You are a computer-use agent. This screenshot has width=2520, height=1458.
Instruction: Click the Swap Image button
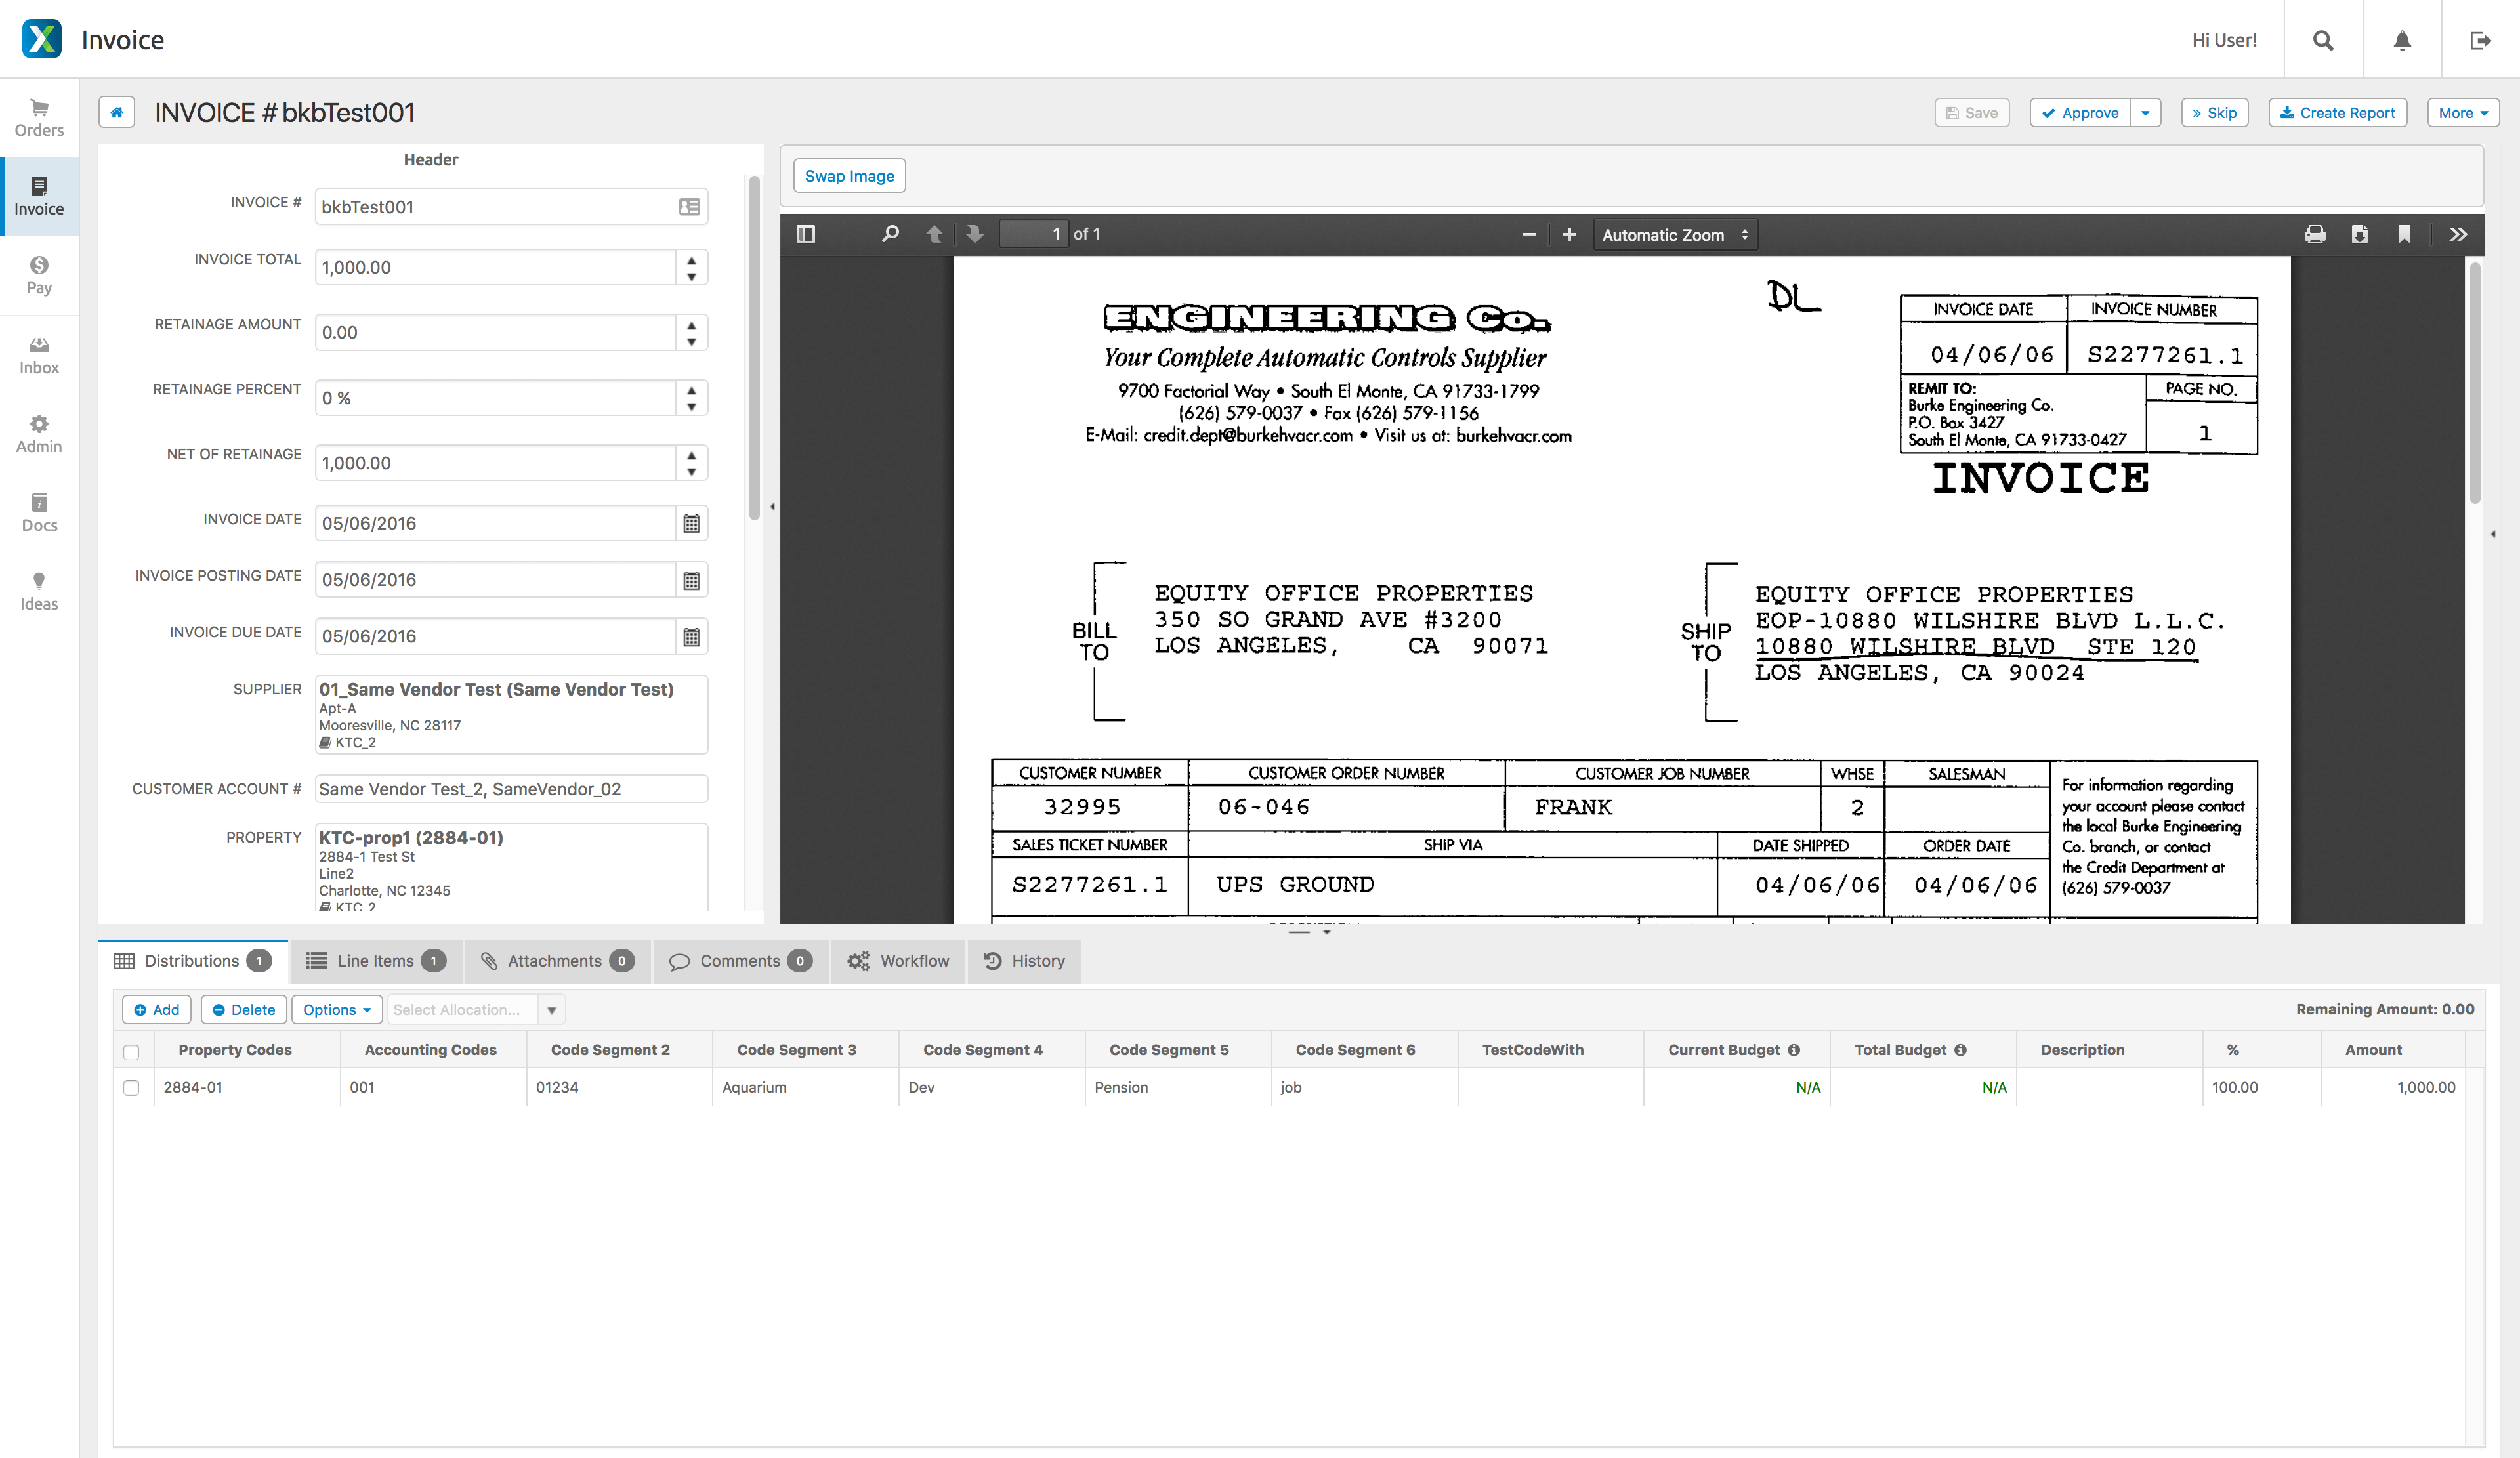849,176
